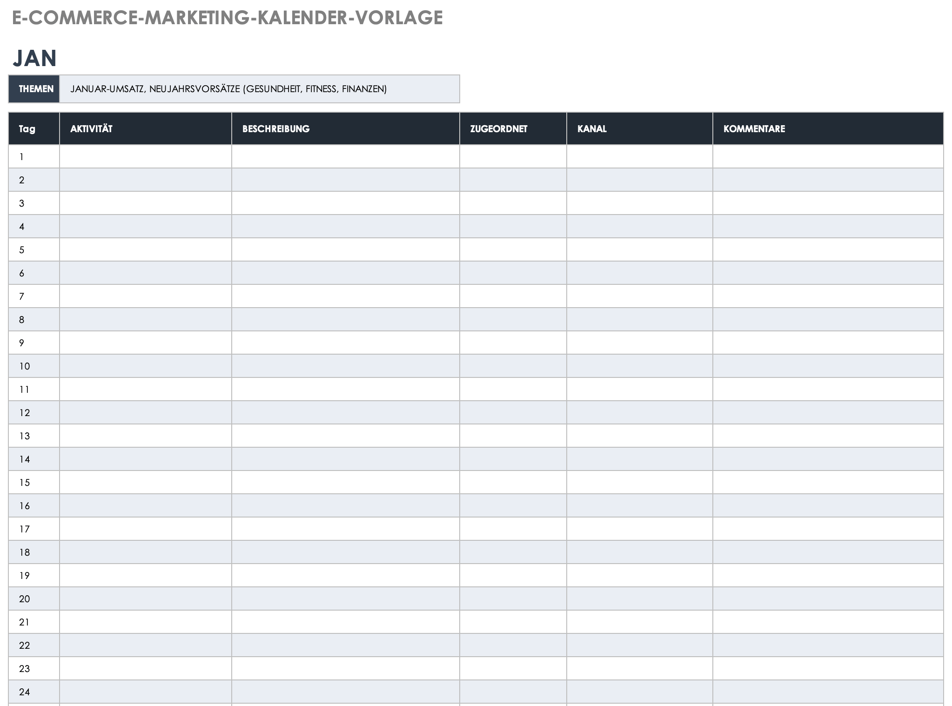Select day 6 cell

[x=34, y=273]
